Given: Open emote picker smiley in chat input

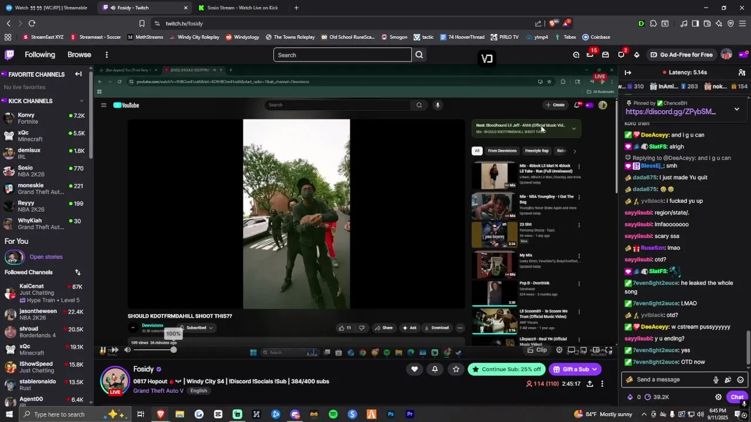Looking at the screenshot, I should click(740, 380).
